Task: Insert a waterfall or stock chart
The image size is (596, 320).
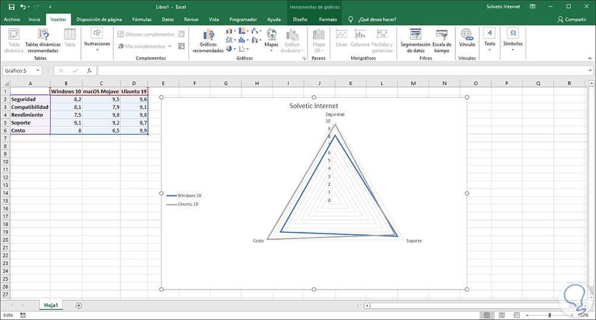Action: [x=256, y=31]
